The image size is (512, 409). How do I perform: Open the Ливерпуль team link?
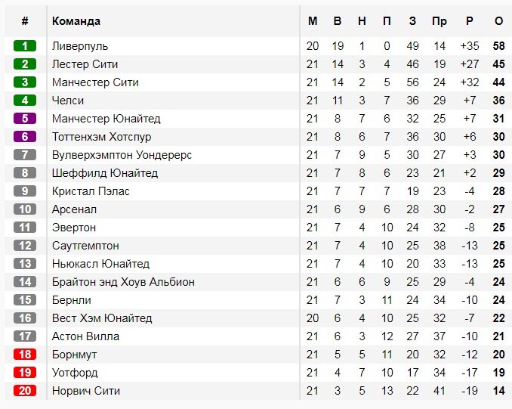tap(80, 46)
